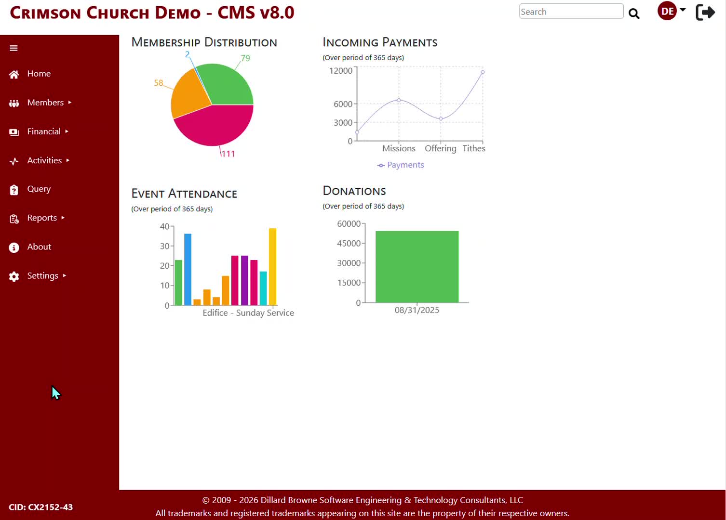The width and height of the screenshot is (726, 520).
Task: Click the Query clipboard icon
Action: (14, 190)
